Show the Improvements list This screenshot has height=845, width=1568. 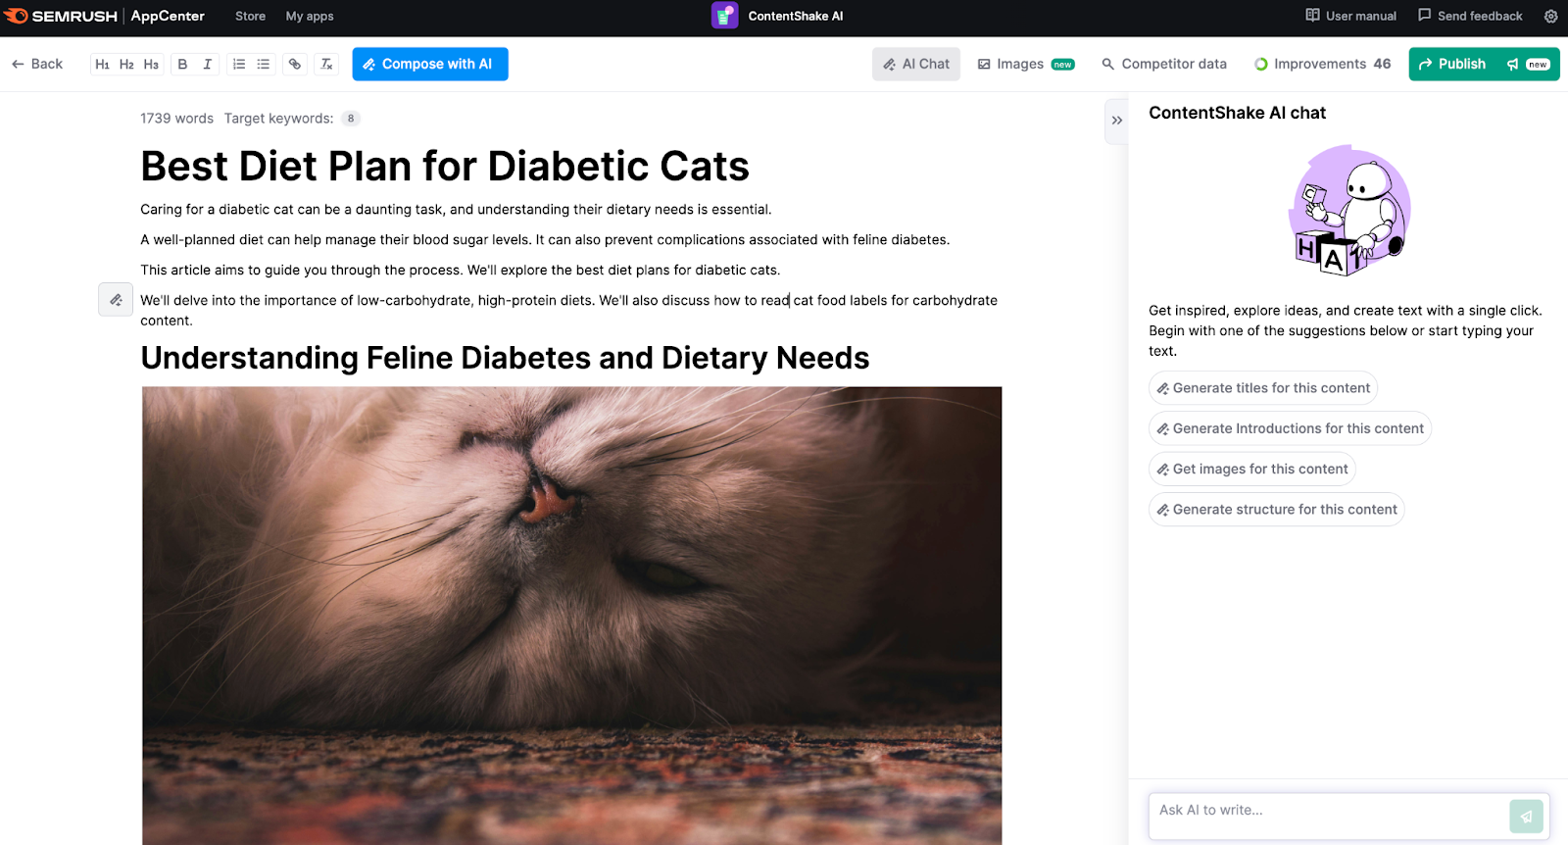coord(1322,65)
